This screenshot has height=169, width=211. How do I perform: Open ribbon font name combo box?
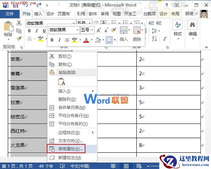click(x=50, y=23)
